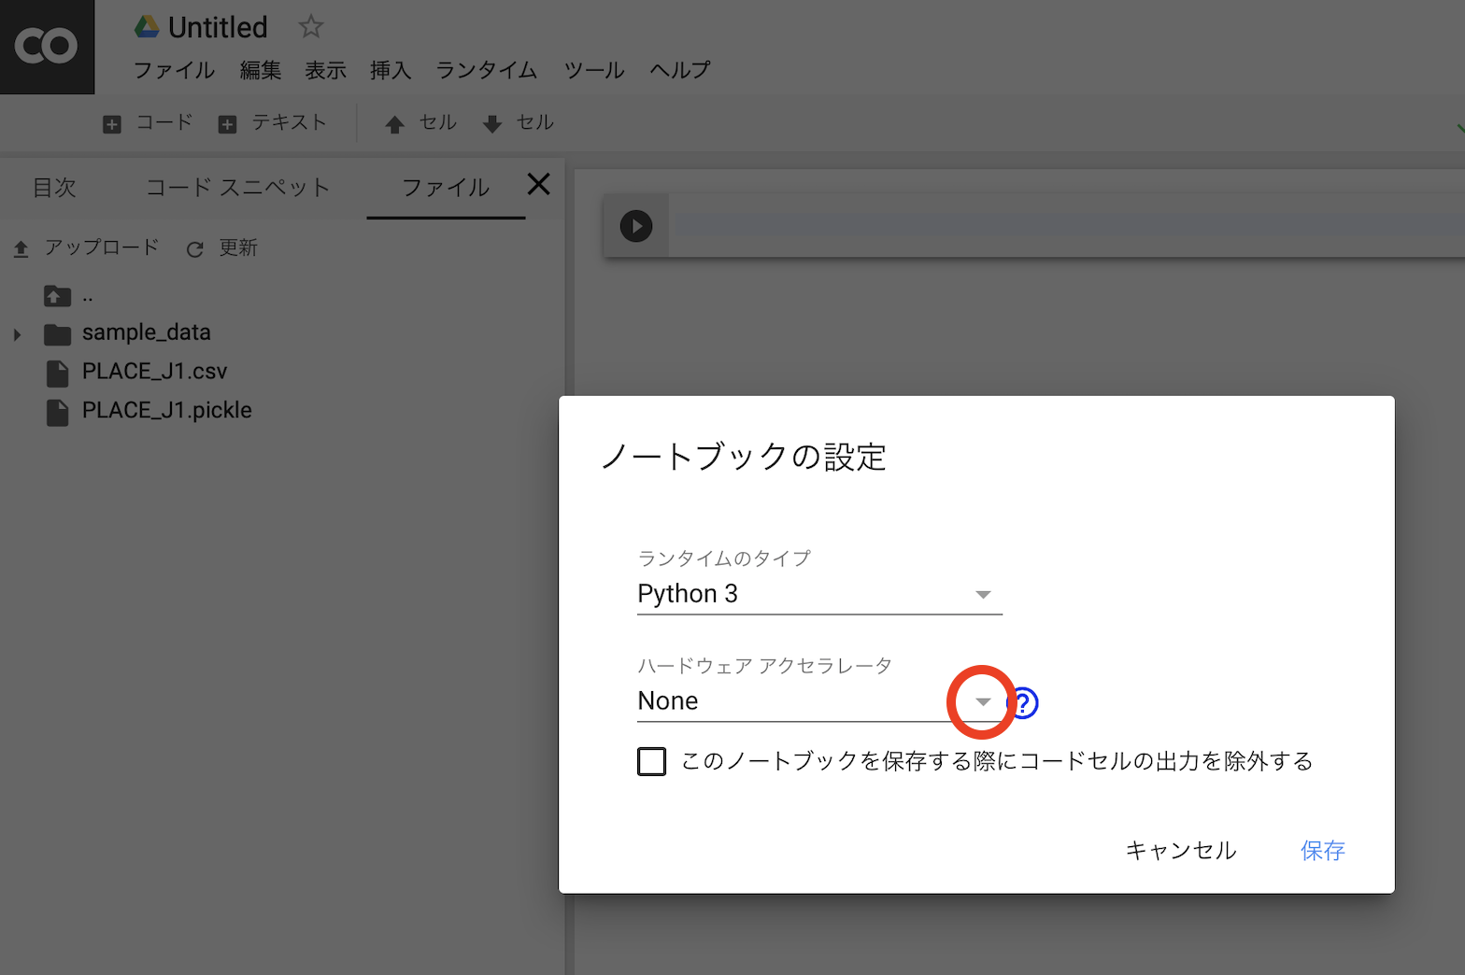Click the None accelerator value
The image size is (1465, 975).
[668, 701]
